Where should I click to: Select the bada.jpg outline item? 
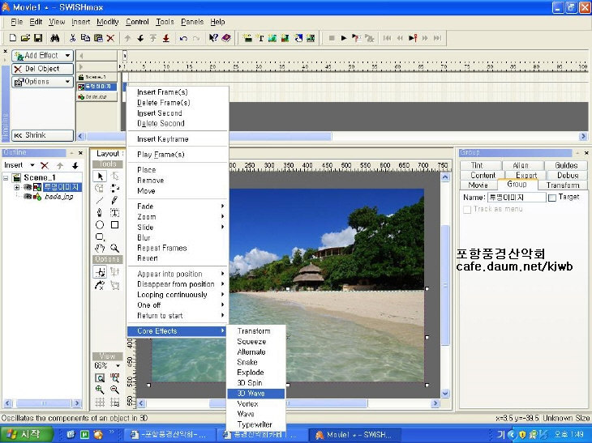[x=58, y=197]
